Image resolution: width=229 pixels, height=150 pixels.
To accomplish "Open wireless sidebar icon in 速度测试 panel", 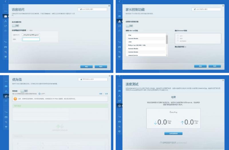I will pos(119,127).
